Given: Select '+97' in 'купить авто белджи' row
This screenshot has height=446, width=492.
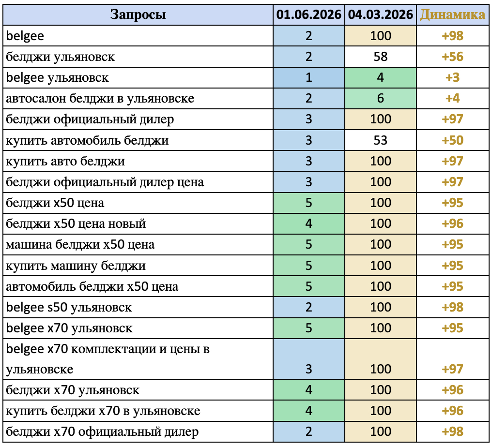Looking at the screenshot, I should [452, 161].
